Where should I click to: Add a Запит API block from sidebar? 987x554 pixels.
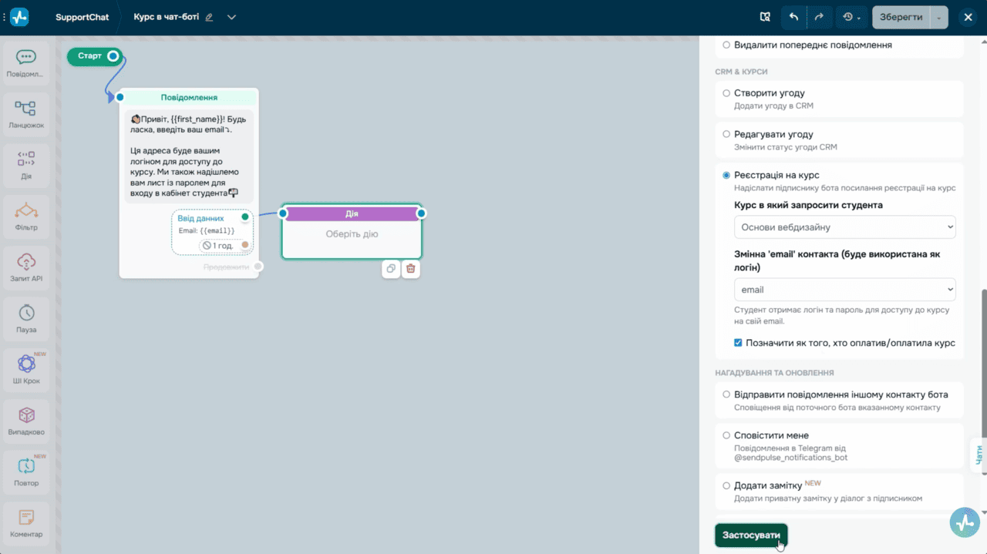(26, 267)
